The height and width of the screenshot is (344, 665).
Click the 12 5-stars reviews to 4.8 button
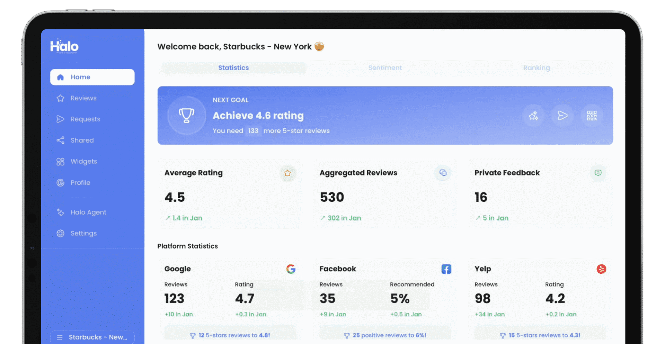230,335
